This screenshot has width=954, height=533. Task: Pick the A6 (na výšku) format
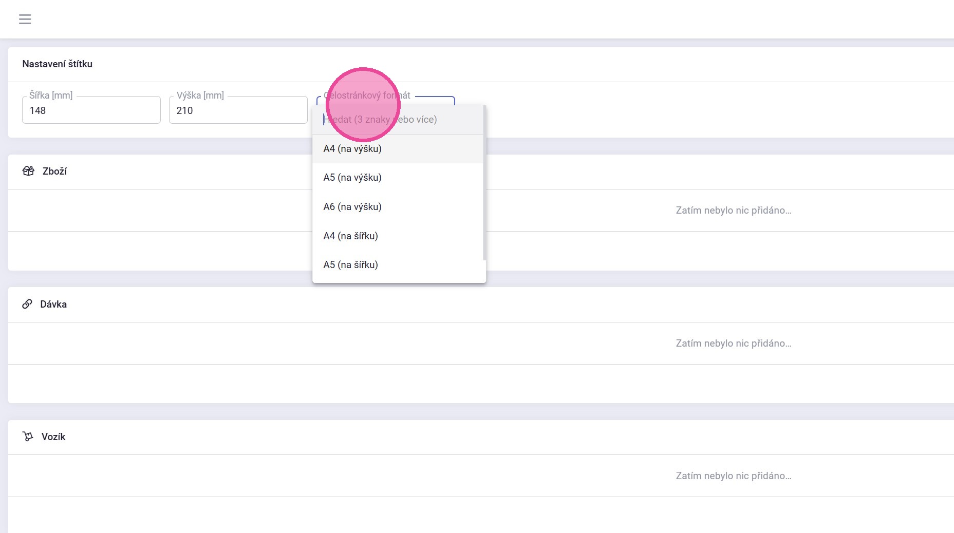point(352,207)
